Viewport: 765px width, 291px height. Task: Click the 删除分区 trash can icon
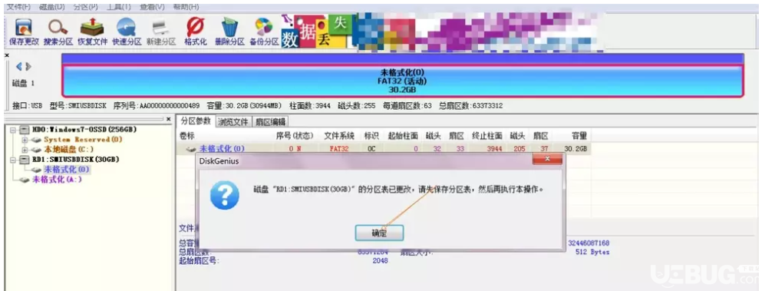pos(229,32)
